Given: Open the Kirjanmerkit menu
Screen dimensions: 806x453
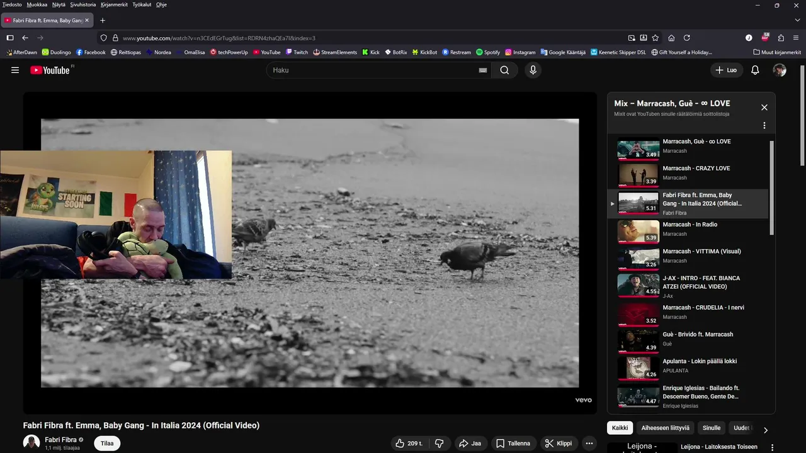Looking at the screenshot, I should click(x=114, y=4).
